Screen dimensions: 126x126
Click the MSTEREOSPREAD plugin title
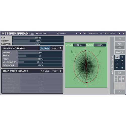(15, 34)
